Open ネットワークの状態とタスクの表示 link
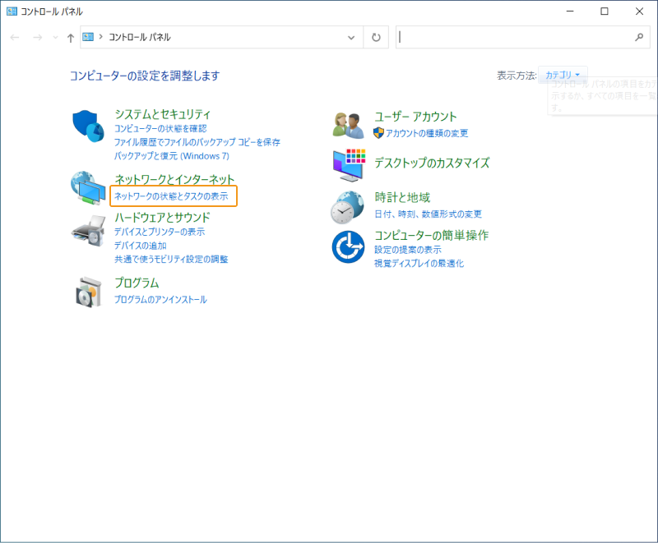Screen dimensions: 658x543 (171, 196)
